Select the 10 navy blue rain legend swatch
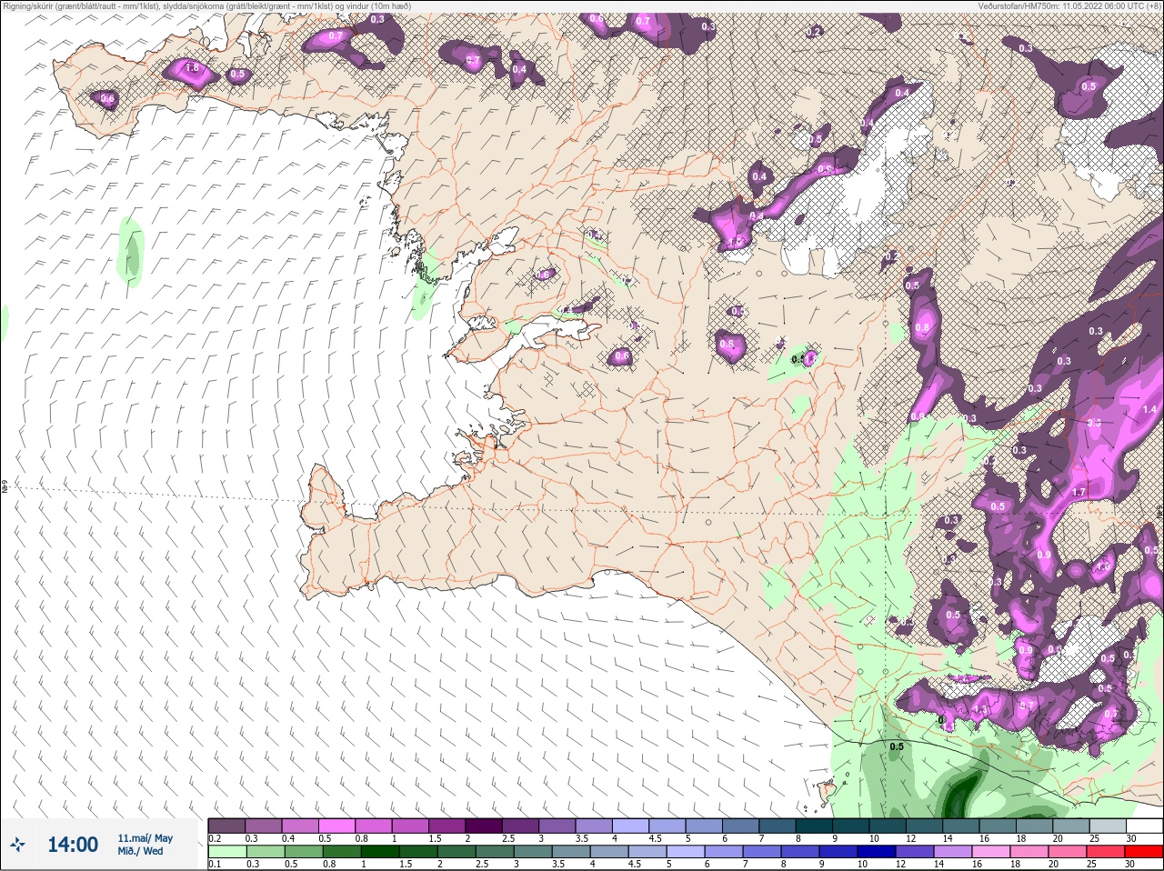 [x=876, y=852]
